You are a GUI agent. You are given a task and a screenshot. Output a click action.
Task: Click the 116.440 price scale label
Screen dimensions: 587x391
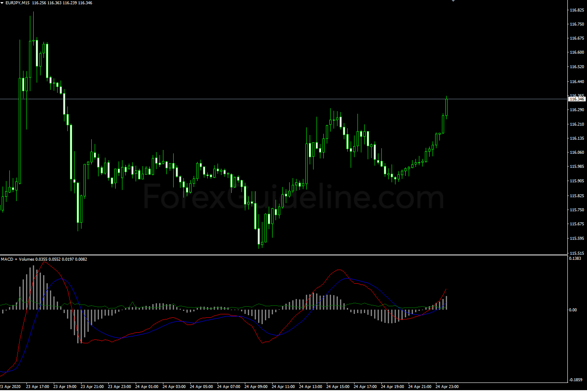coord(577,82)
